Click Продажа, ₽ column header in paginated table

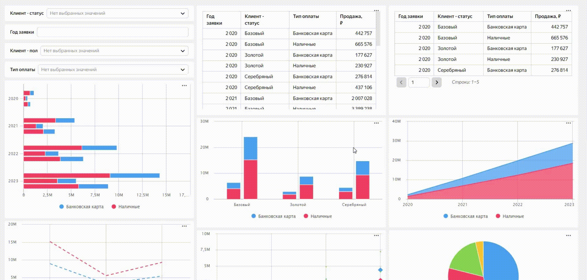[x=548, y=17]
